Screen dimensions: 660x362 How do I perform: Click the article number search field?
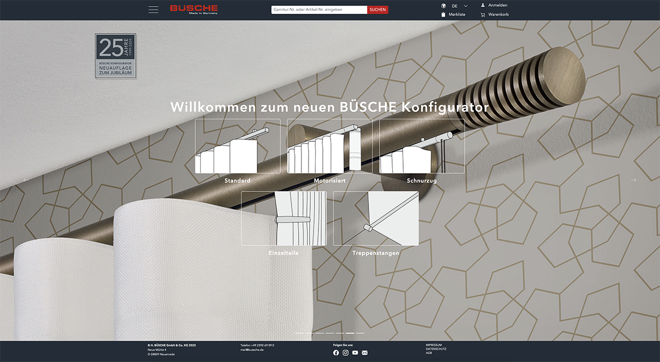(x=319, y=10)
